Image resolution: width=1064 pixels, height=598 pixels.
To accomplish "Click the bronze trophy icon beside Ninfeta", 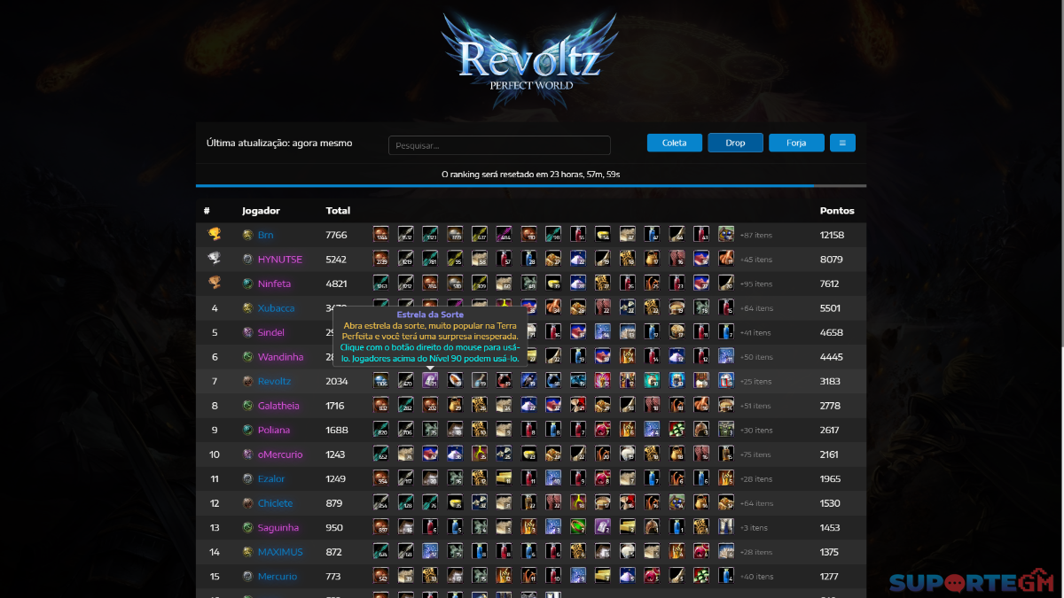I will (x=214, y=283).
